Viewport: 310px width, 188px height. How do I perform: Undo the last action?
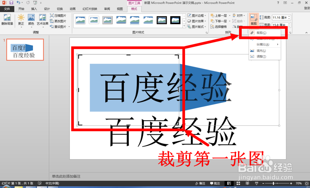(18, 2)
